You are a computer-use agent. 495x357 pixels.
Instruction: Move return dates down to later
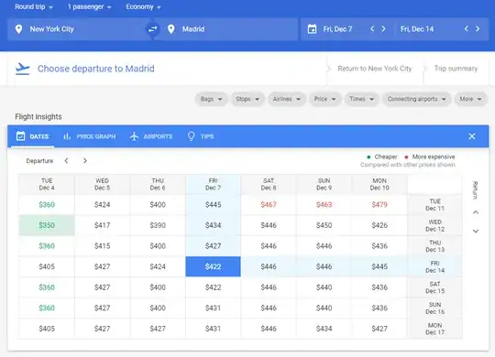pyautogui.click(x=476, y=232)
